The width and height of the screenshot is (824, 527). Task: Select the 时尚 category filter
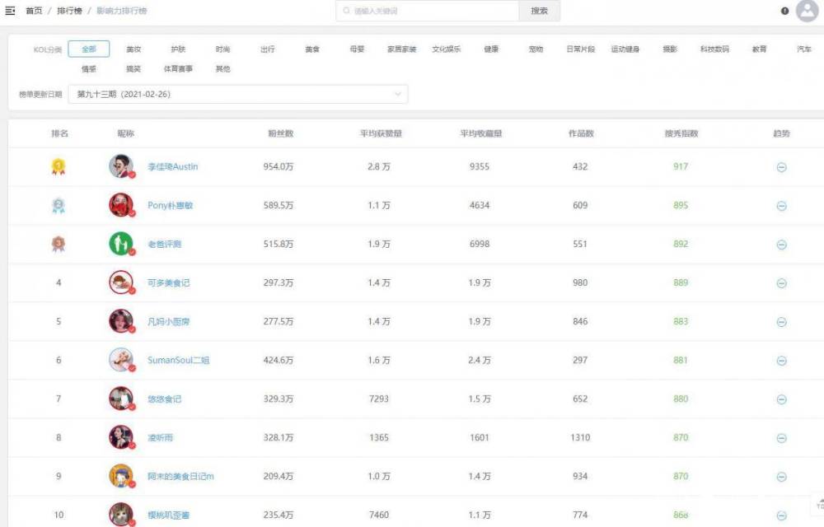222,49
